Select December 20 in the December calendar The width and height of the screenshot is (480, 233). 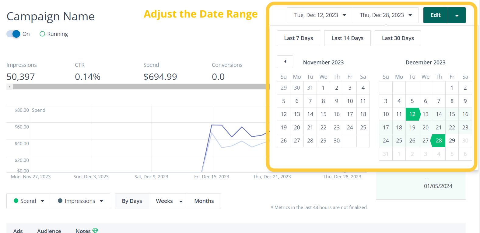(426, 128)
